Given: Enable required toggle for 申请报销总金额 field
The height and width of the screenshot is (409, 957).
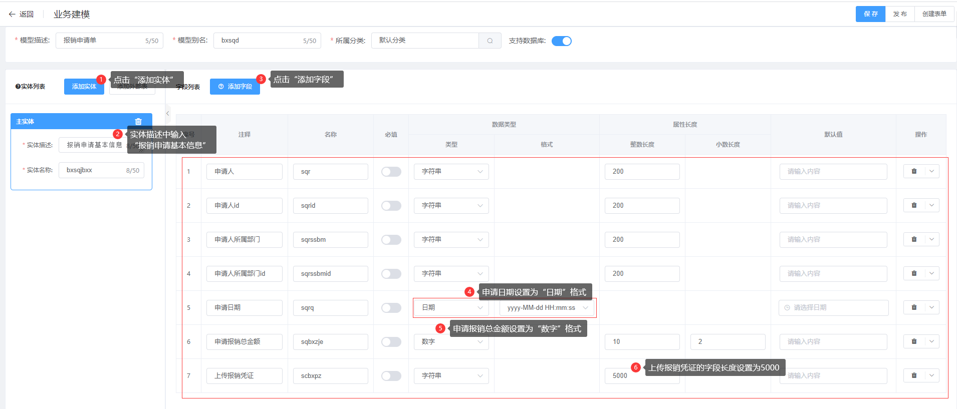Looking at the screenshot, I should [x=391, y=342].
